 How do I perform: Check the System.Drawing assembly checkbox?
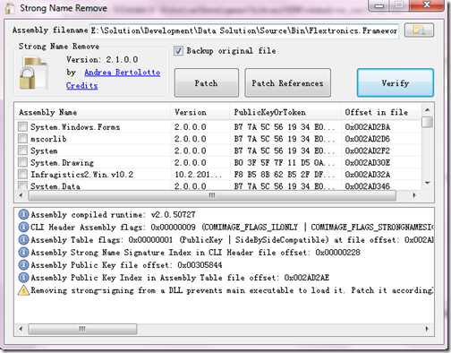pos(22,162)
